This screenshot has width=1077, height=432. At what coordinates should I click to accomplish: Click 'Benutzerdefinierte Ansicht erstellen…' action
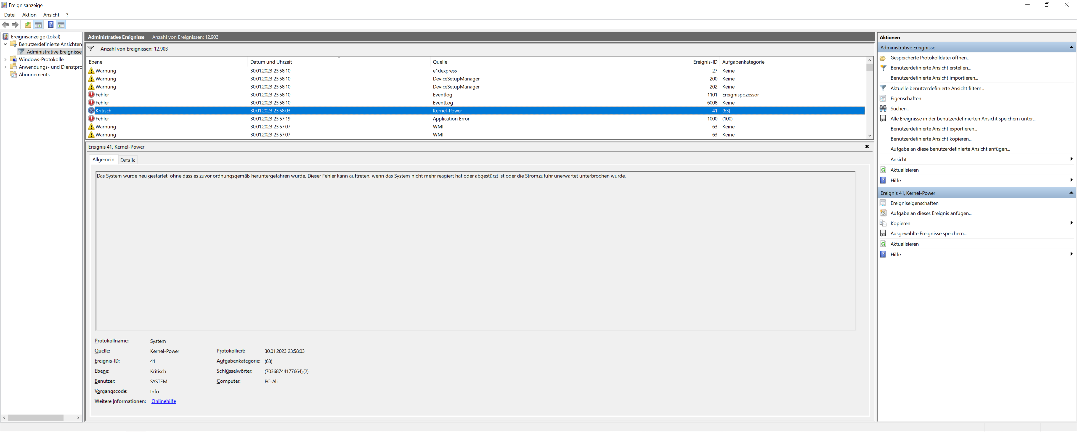click(930, 68)
